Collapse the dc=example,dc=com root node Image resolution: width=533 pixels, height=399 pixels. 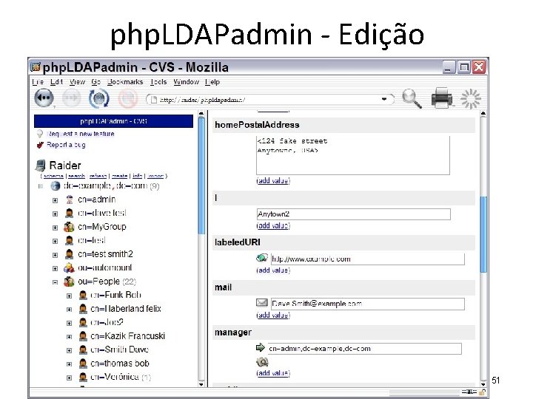[x=41, y=186]
